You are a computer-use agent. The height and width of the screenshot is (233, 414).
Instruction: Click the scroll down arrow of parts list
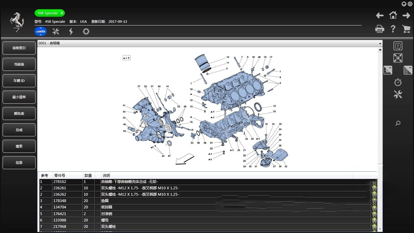[x=380, y=229]
